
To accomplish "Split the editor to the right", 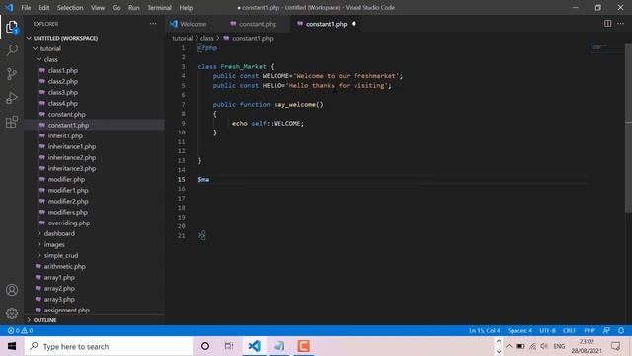I will pyautogui.click(x=607, y=24).
